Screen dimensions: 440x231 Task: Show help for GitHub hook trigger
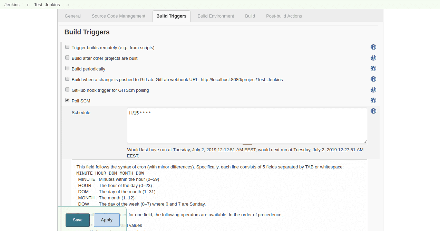click(x=373, y=90)
